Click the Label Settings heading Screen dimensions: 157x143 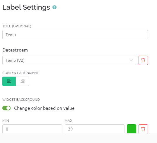(x=26, y=7)
